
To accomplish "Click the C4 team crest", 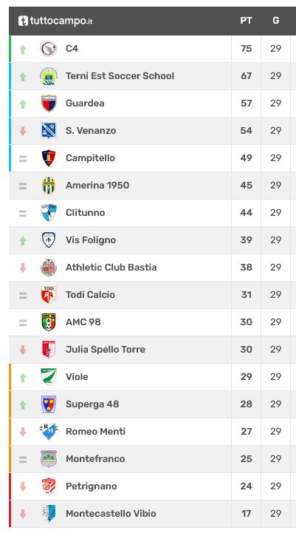I will (49, 49).
